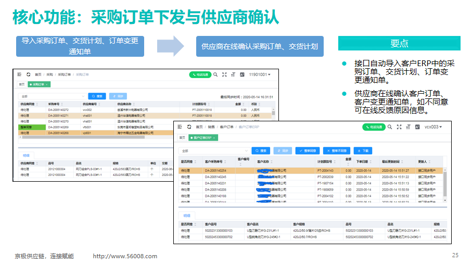Click 同步 button in 客户订单ERP window
The height and width of the screenshot is (265, 472).
coord(283,150)
